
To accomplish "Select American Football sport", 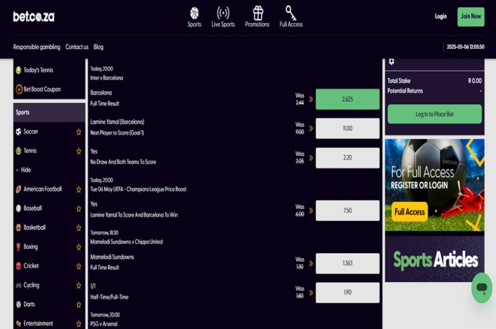I will (x=42, y=189).
